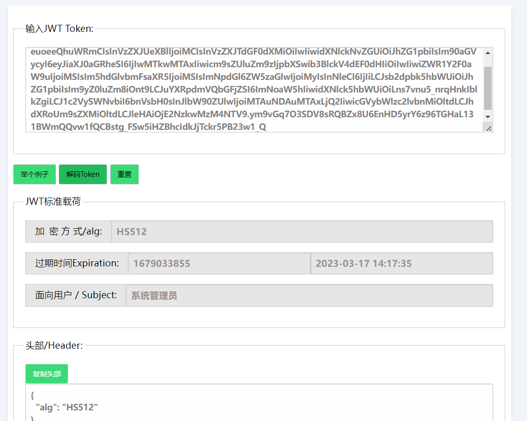This screenshot has height=421, width=527.
Task: Select the alg field showing HS512
Action: [x=302, y=231]
